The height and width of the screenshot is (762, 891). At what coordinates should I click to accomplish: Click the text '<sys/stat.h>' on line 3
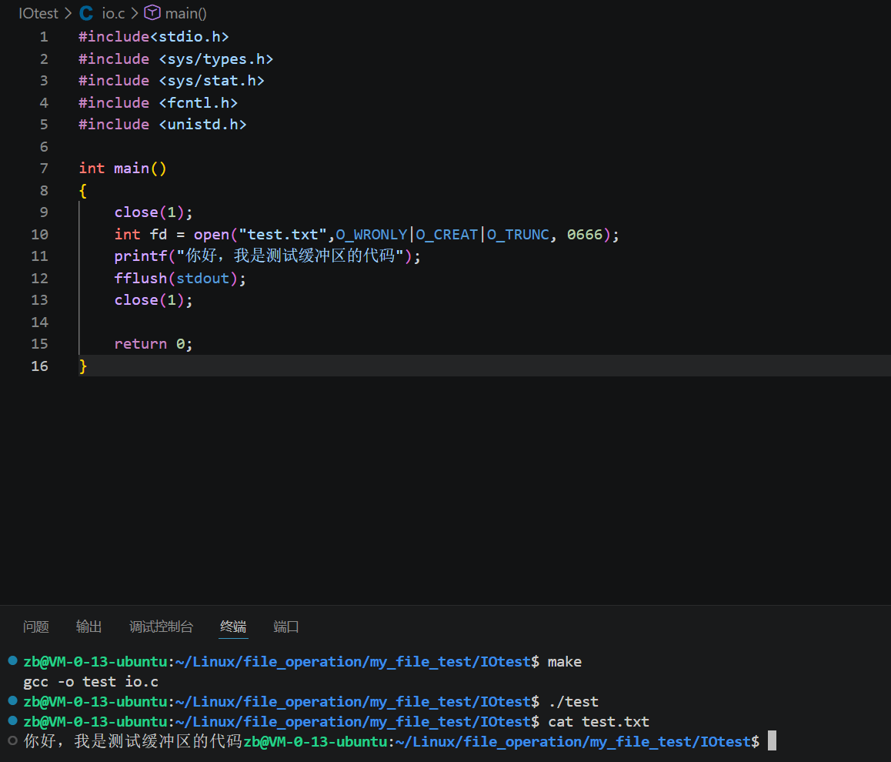(x=212, y=81)
